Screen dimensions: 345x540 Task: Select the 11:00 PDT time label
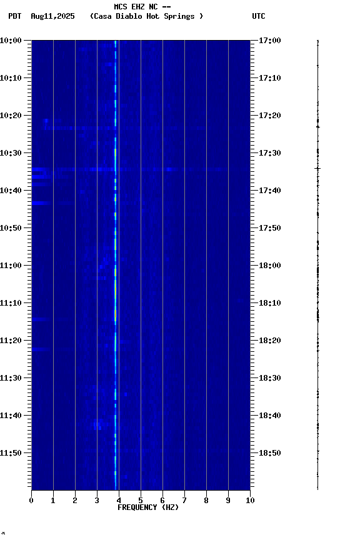pos(11,266)
